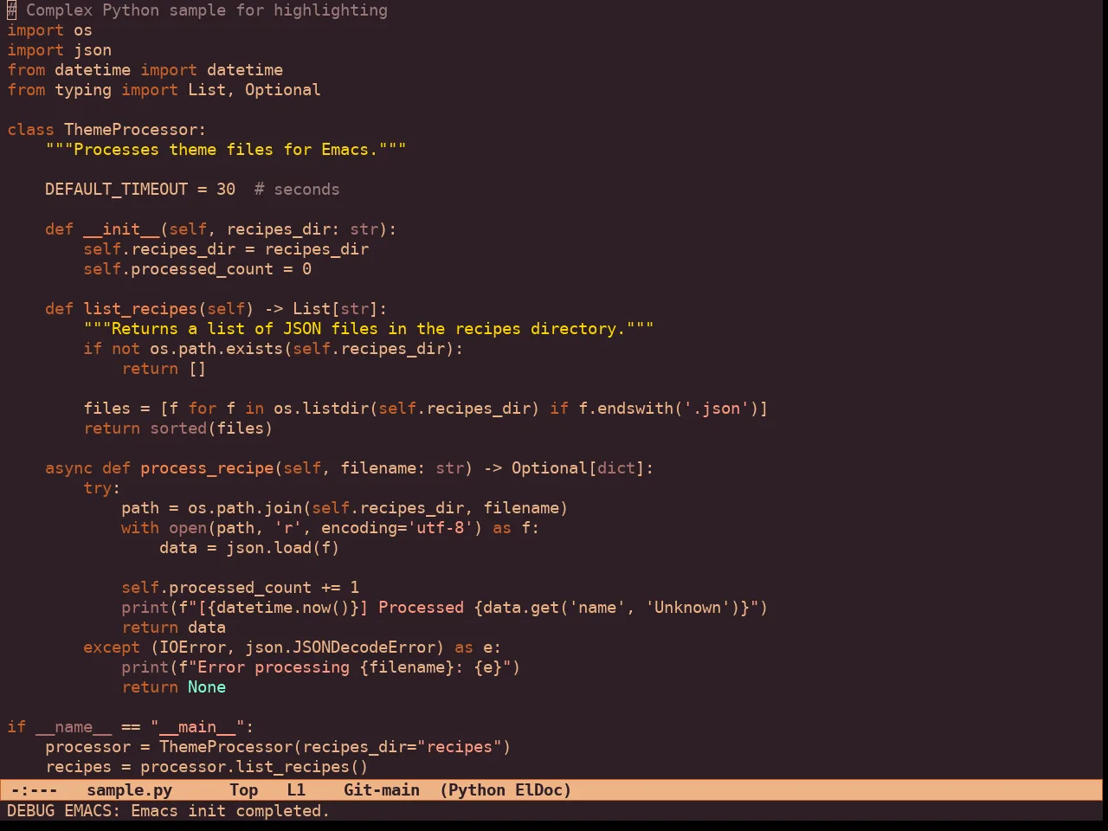Click 'datetime.now()' in the f-string
The image size is (1108, 831).
282,608
